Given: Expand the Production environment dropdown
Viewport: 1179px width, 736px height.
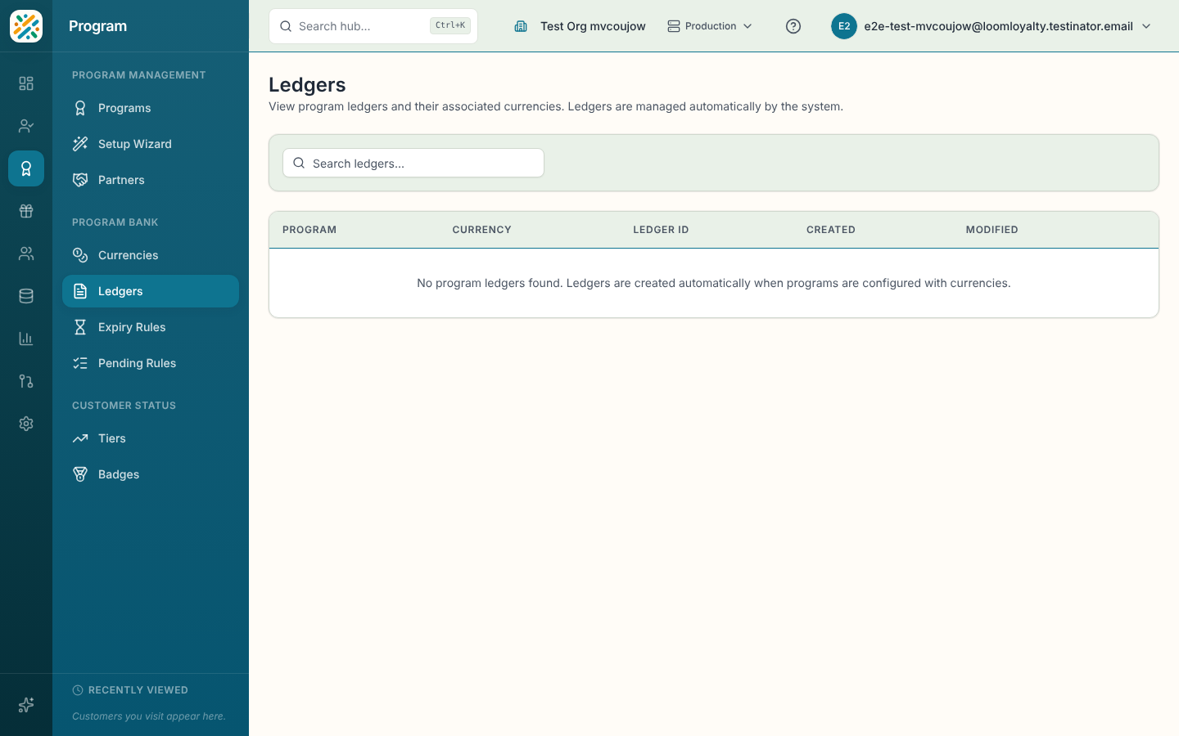Looking at the screenshot, I should tap(710, 26).
